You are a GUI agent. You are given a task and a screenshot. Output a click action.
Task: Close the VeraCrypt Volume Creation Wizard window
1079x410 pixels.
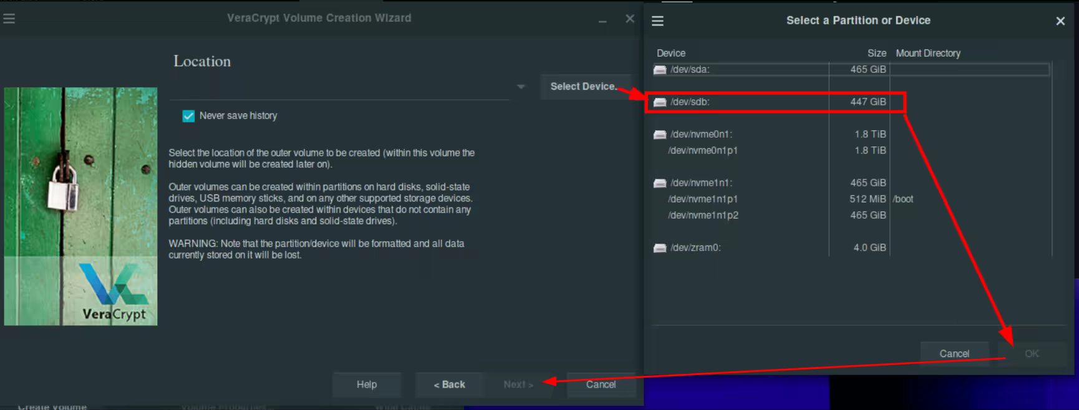pos(630,19)
